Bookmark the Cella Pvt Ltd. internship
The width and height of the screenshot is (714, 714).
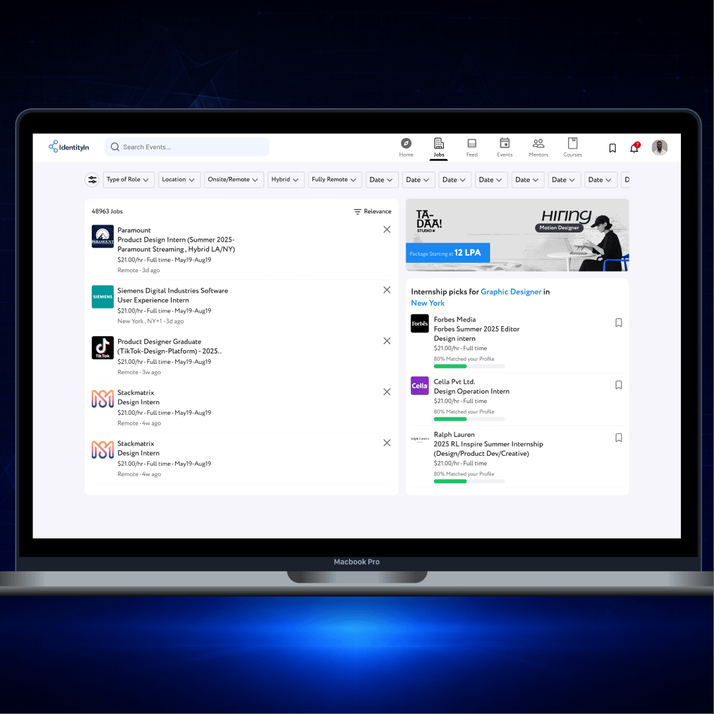coord(619,385)
